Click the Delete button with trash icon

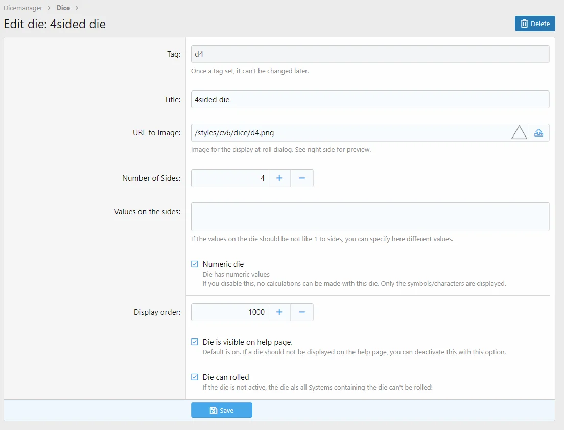[x=535, y=24]
